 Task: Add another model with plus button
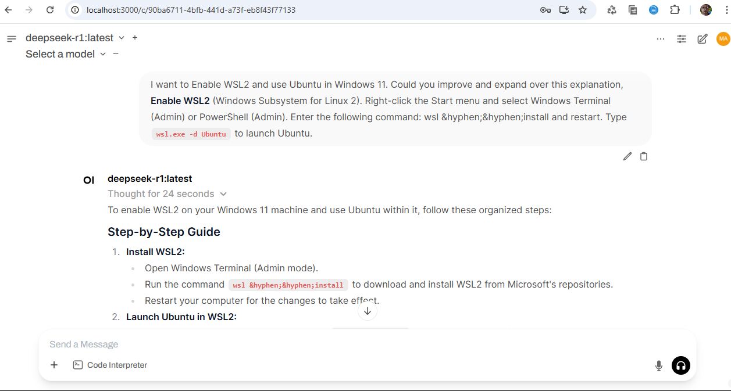click(x=135, y=38)
